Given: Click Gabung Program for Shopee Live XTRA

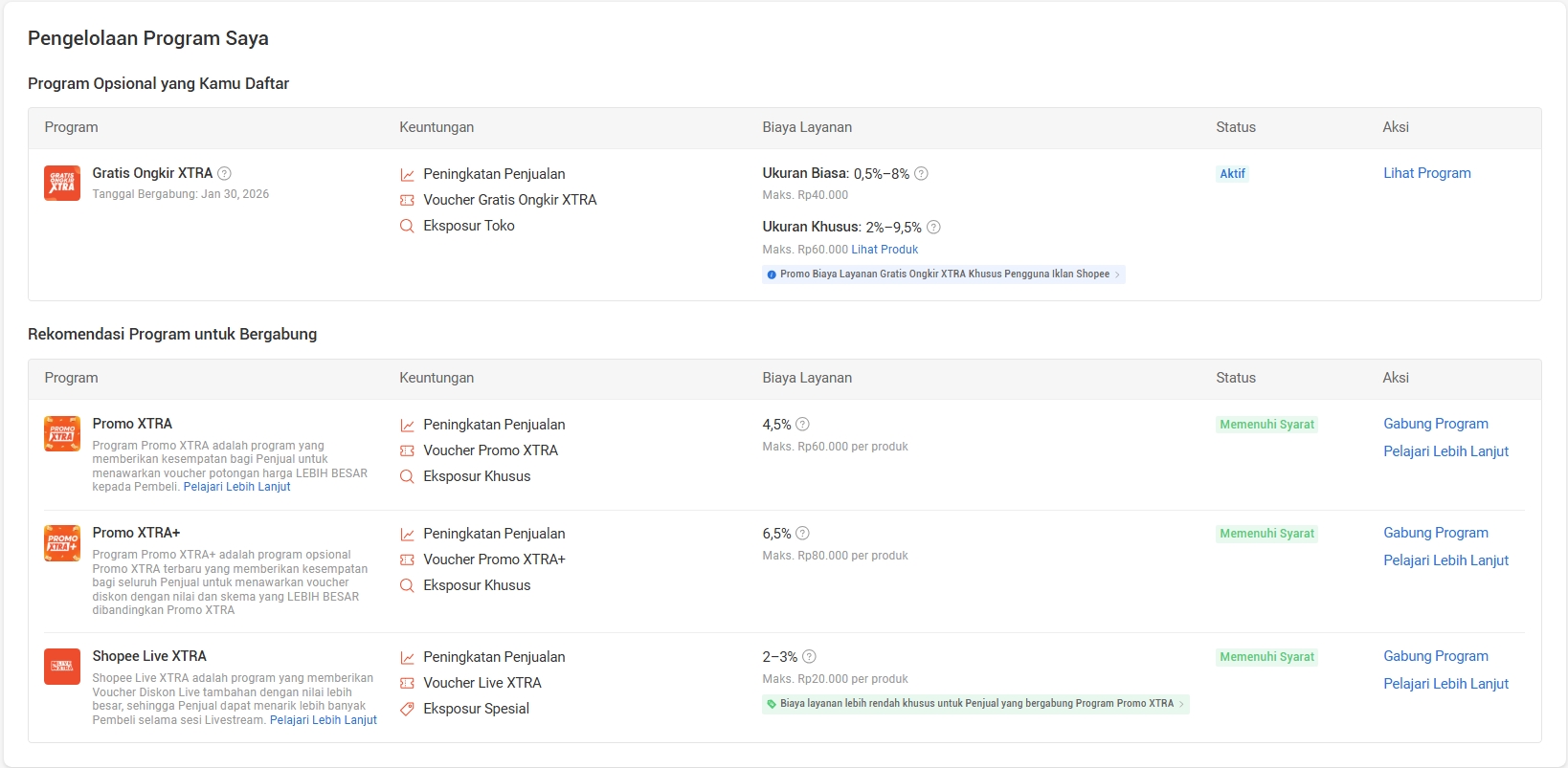Looking at the screenshot, I should [1435, 656].
